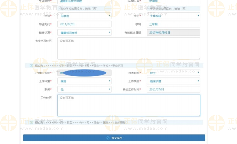This screenshot has height=144, width=237.
Task: Click the info icon beside study-history format hint
Action: click(32, 66)
